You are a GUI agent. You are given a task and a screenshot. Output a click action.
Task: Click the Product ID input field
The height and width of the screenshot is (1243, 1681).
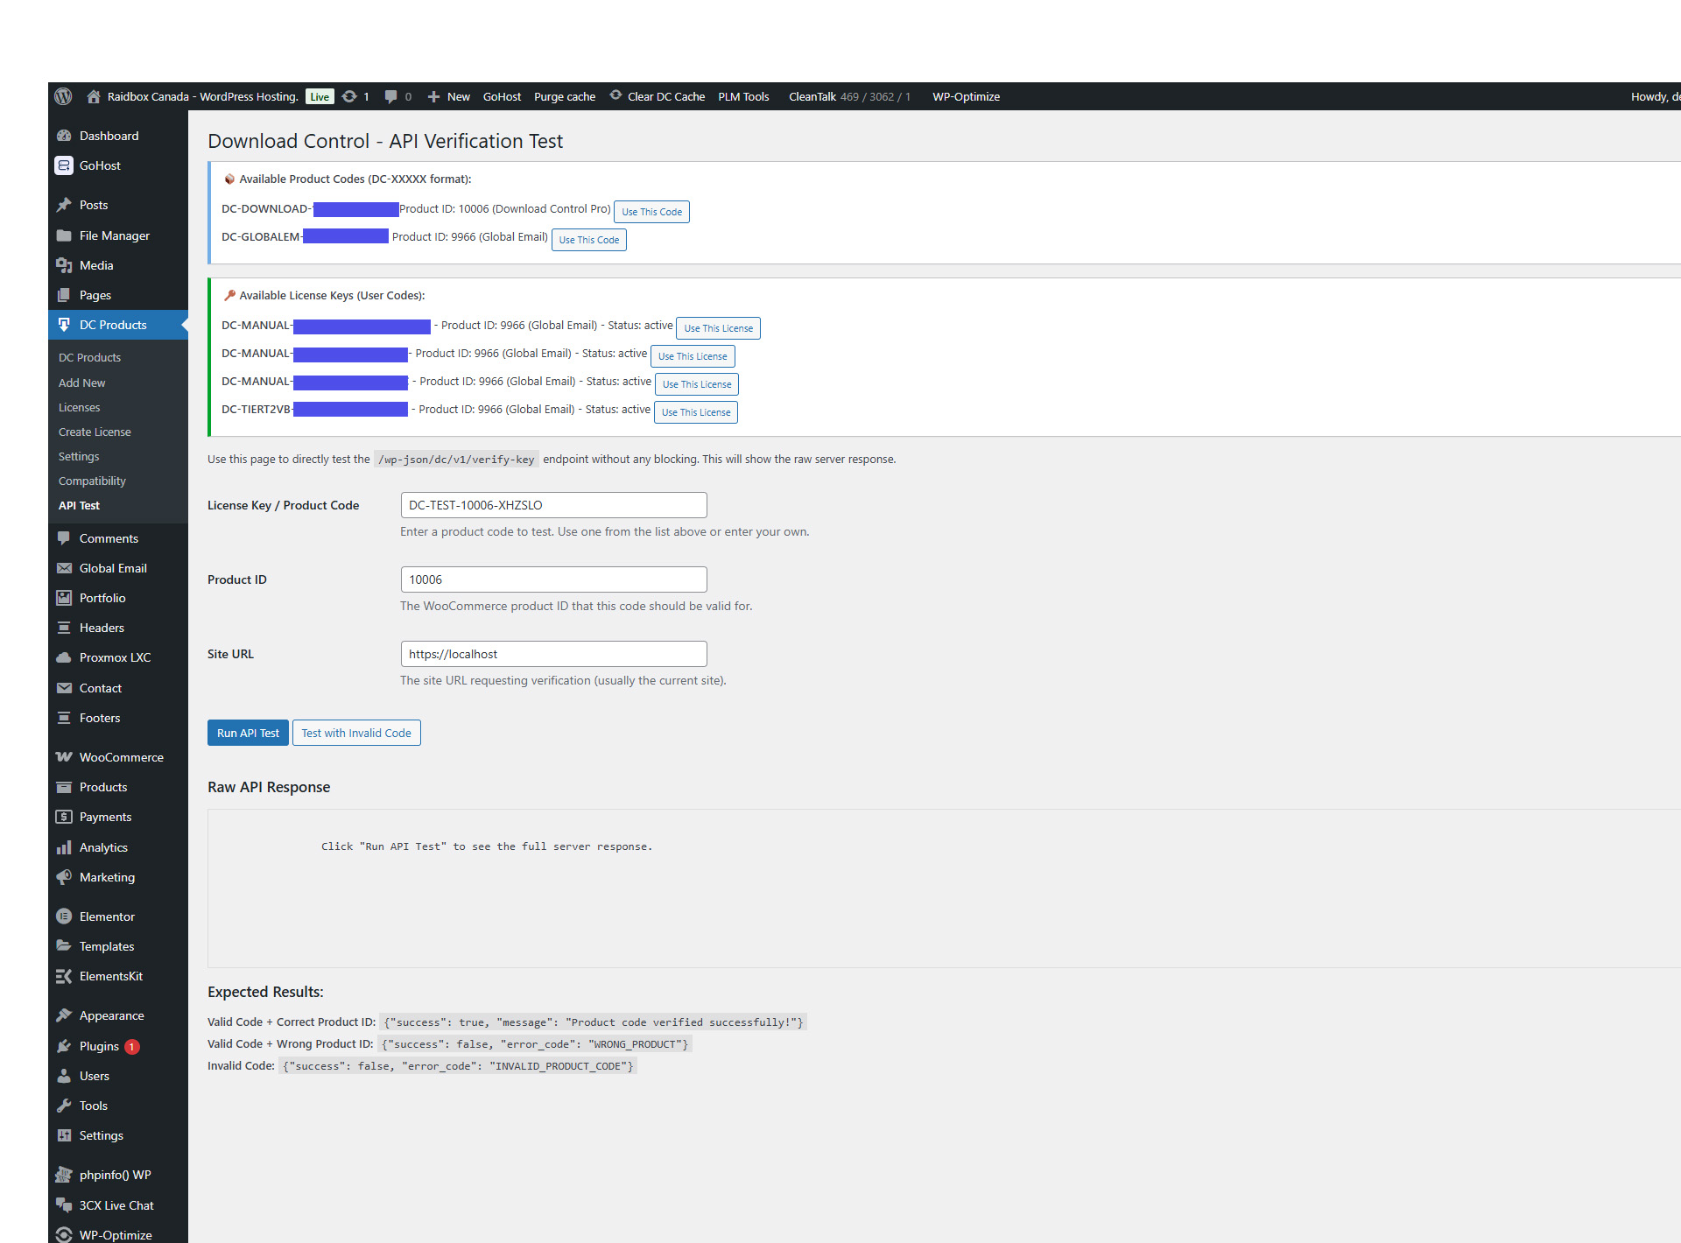click(553, 579)
